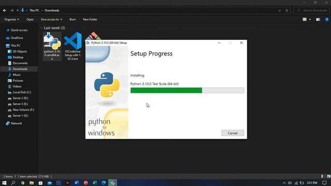Viewport: 331px width, 186px height.
Task: Refresh the Downloads folder
Action: click(x=287, y=10)
